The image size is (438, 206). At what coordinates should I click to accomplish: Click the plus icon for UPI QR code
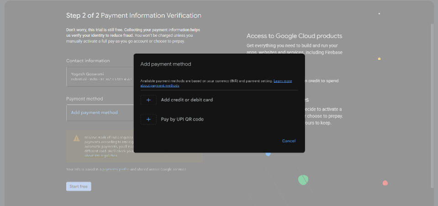click(x=148, y=119)
